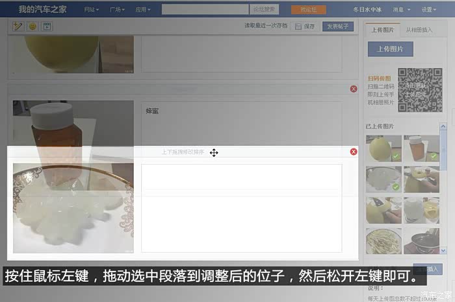Click the text box beside the pomelo image
Image resolution: width=455 pixels, height=302 pixels.
(241, 54)
